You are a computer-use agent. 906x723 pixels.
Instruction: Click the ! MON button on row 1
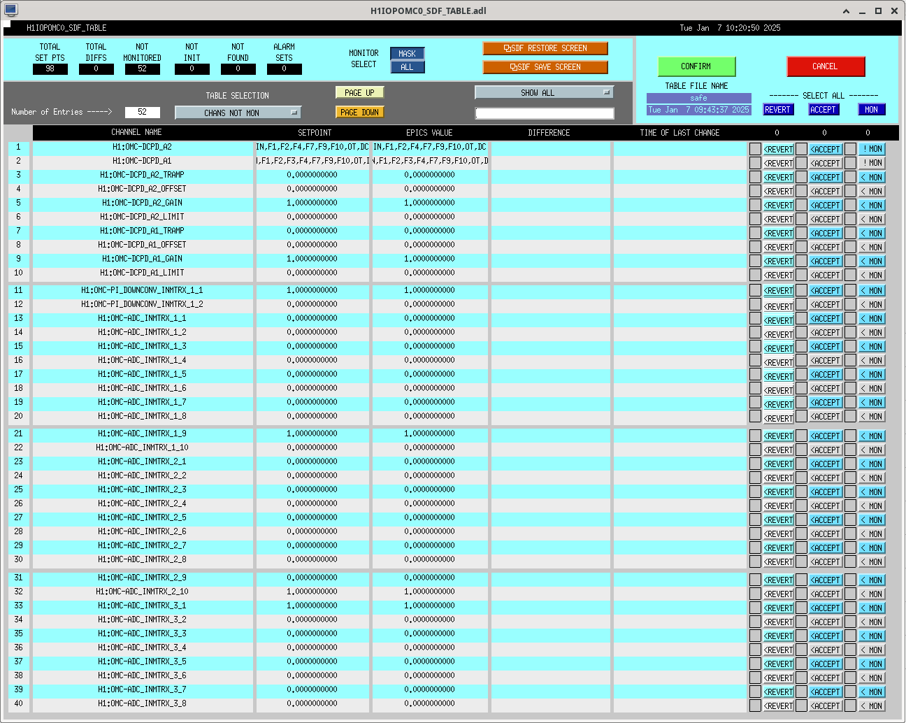[872, 149]
